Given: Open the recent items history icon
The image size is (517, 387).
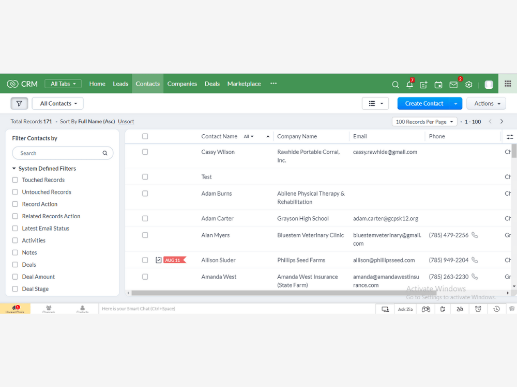Looking at the screenshot, I should pyautogui.click(x=496, y=309).
